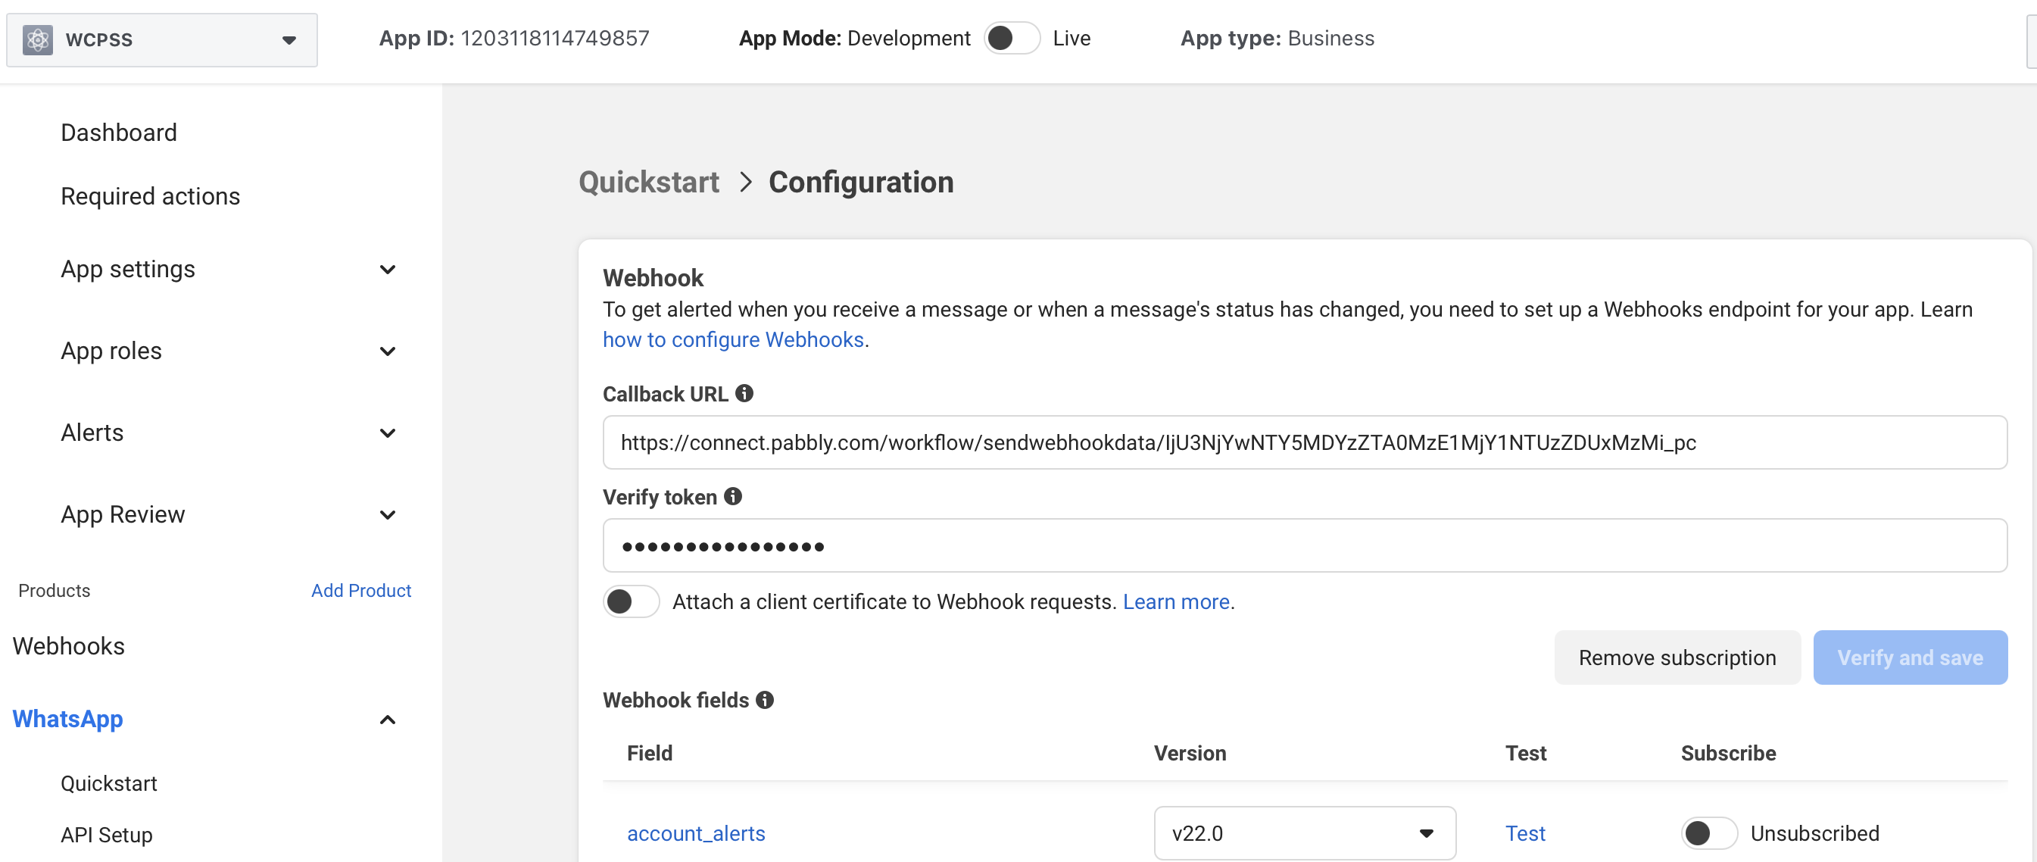Click the Verify and save button
This screenshot has width=2037, height=862.
pos(1910,657)
